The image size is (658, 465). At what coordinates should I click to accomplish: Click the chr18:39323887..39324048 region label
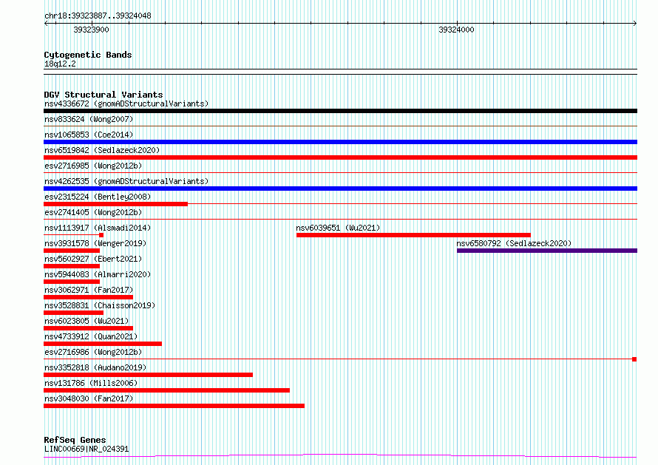click(98, 16)
